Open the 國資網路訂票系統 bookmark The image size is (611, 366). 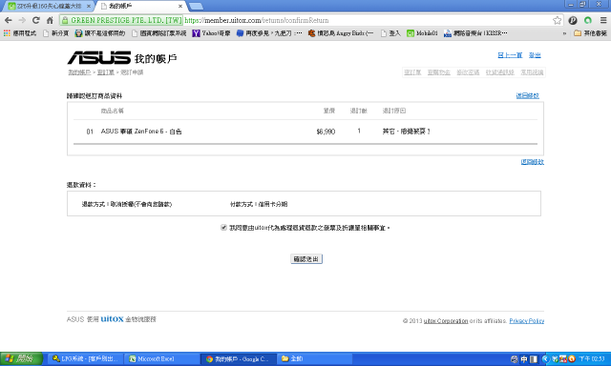pyautogui.click(x=159, y=33)
